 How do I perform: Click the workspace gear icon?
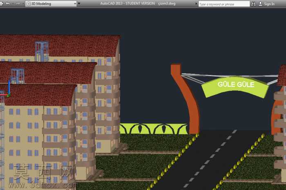(x=28, y=4)
